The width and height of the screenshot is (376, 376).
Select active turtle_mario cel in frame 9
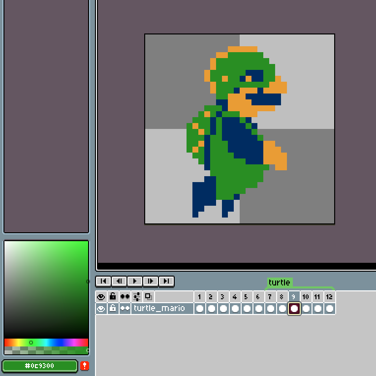point(294,309)
